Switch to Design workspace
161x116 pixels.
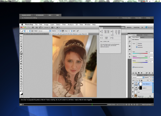(129, 27)
